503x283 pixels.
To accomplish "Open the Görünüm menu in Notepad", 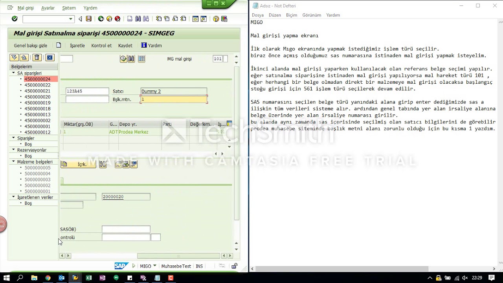I will tap(312, 15).
